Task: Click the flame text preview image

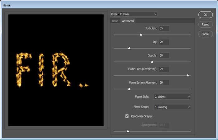Action: coord(56,70)
